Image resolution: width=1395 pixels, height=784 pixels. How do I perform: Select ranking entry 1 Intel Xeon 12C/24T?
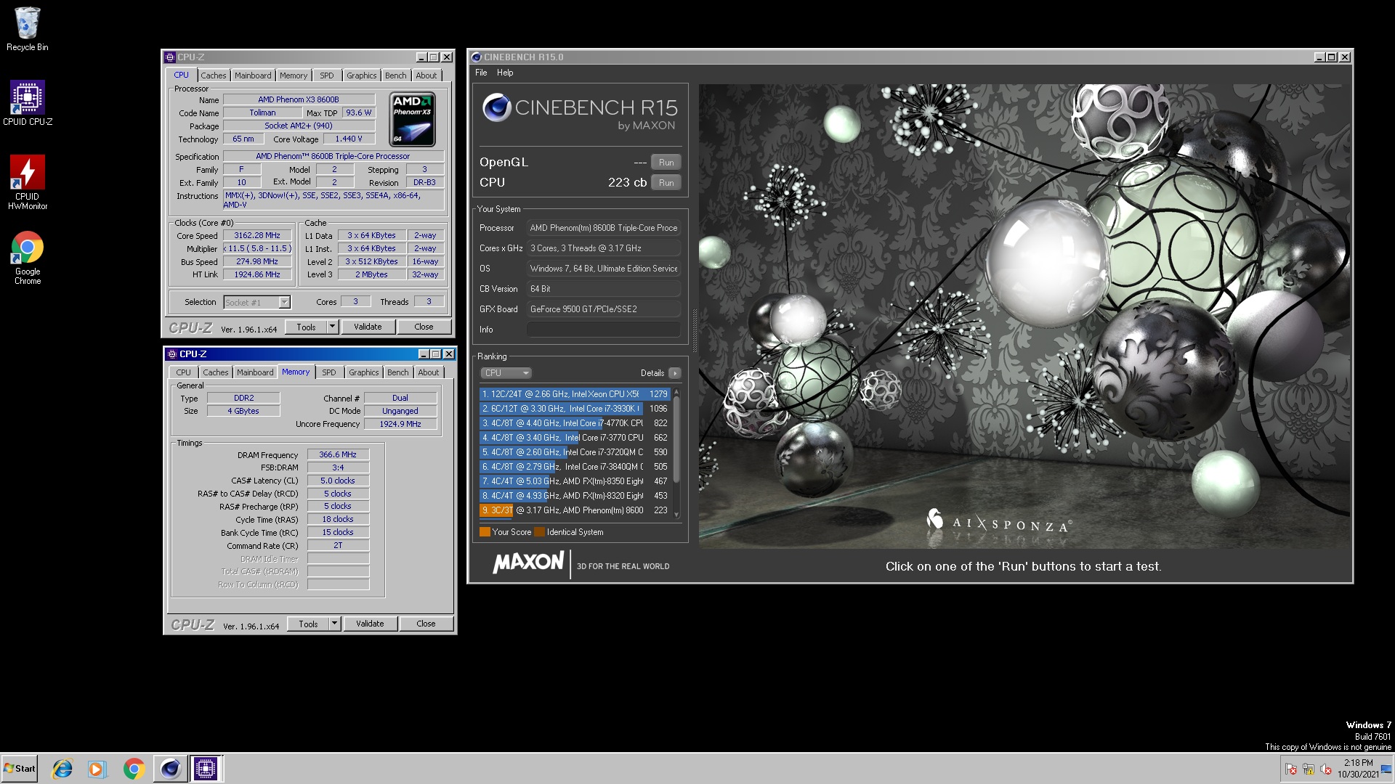(x=574, y=394)
